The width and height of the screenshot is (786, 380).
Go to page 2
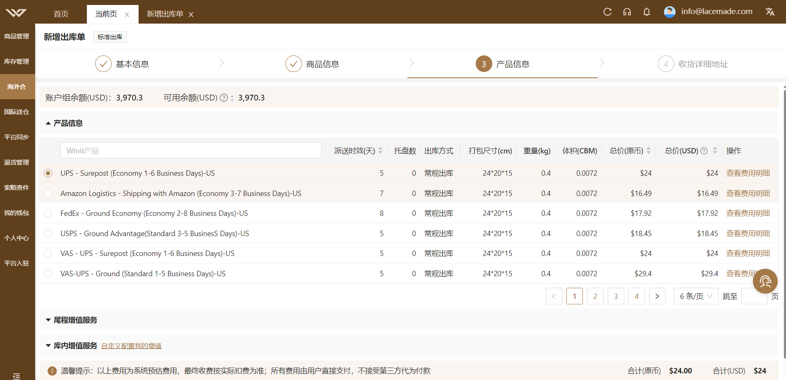click(x=595, y=296)
